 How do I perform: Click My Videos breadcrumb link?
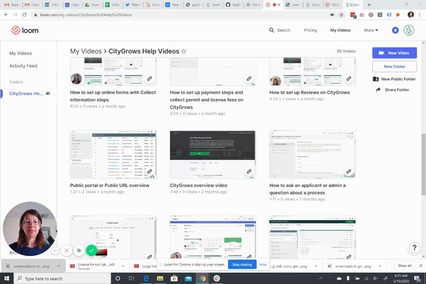tap(86, 51)
